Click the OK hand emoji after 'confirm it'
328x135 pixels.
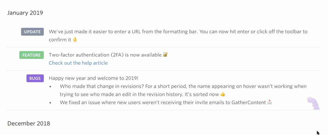coord(75,39)
